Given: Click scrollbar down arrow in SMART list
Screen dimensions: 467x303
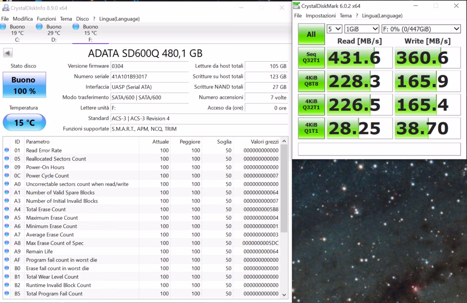Looking at the screenshot, I should [x=284, y=295].
